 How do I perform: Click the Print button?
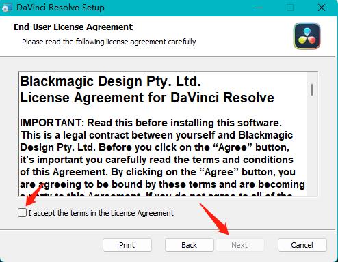127,245
